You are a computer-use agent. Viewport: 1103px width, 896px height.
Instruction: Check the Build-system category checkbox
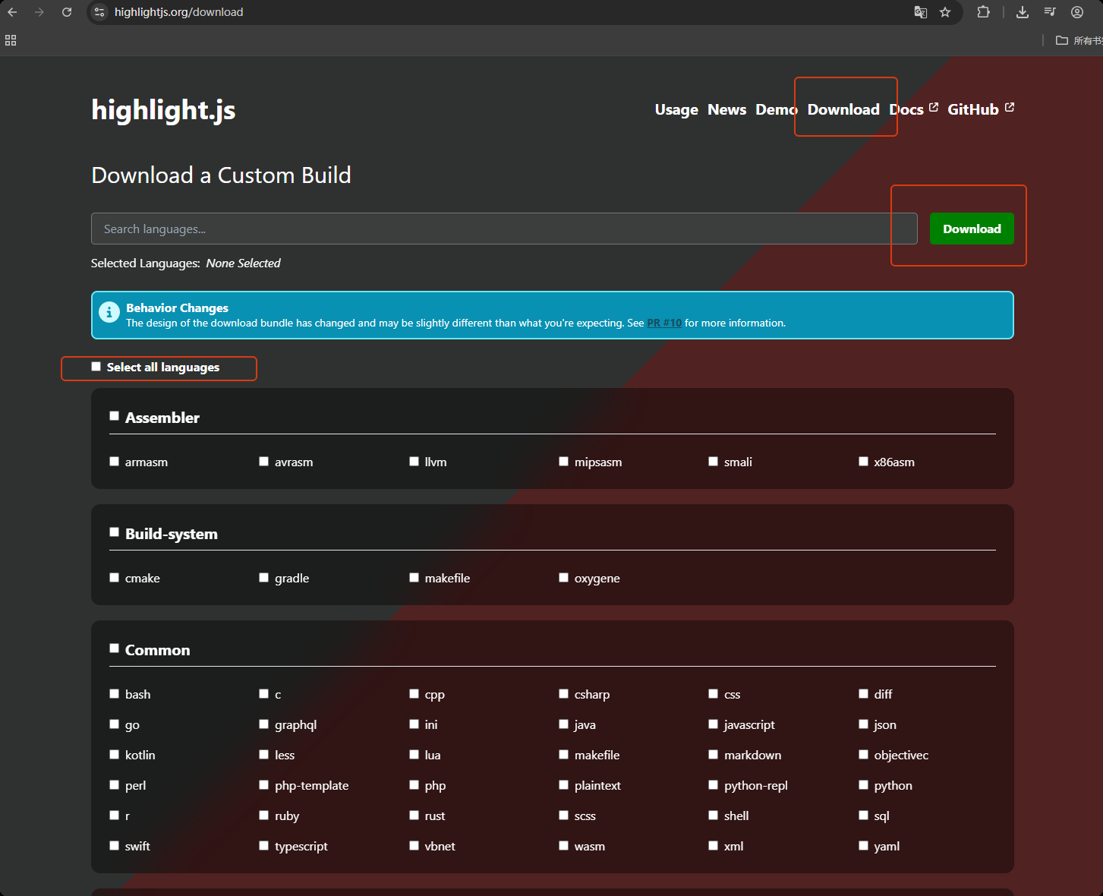point(114,532)
